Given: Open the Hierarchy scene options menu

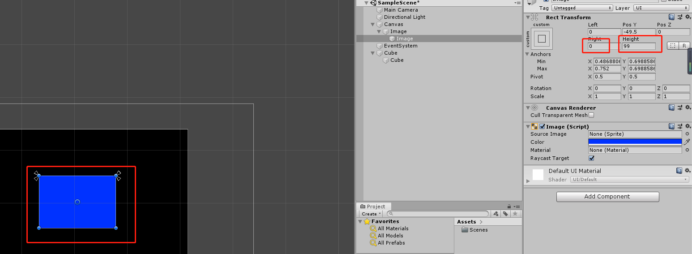Looking at the screenshot, I should (517, 3).
